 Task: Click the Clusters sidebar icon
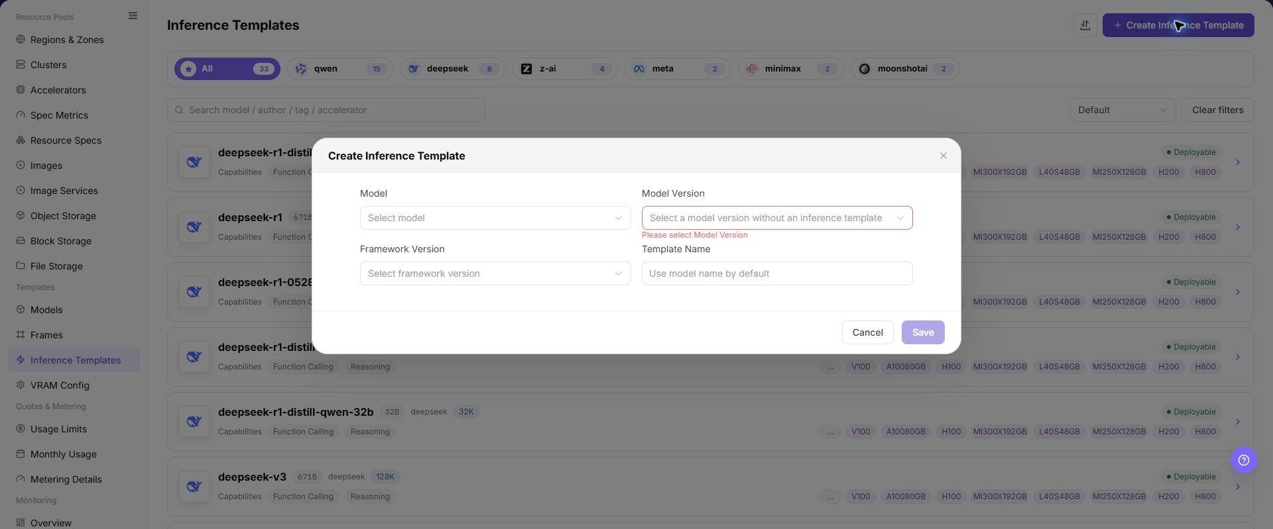(21, 64)
